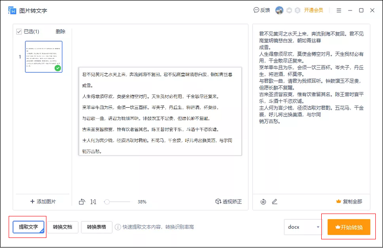Click the 透视矫正 perspective correction cube icon
Image resolution: width=383 pixels, height=248 pixels.
click(218, 202)
